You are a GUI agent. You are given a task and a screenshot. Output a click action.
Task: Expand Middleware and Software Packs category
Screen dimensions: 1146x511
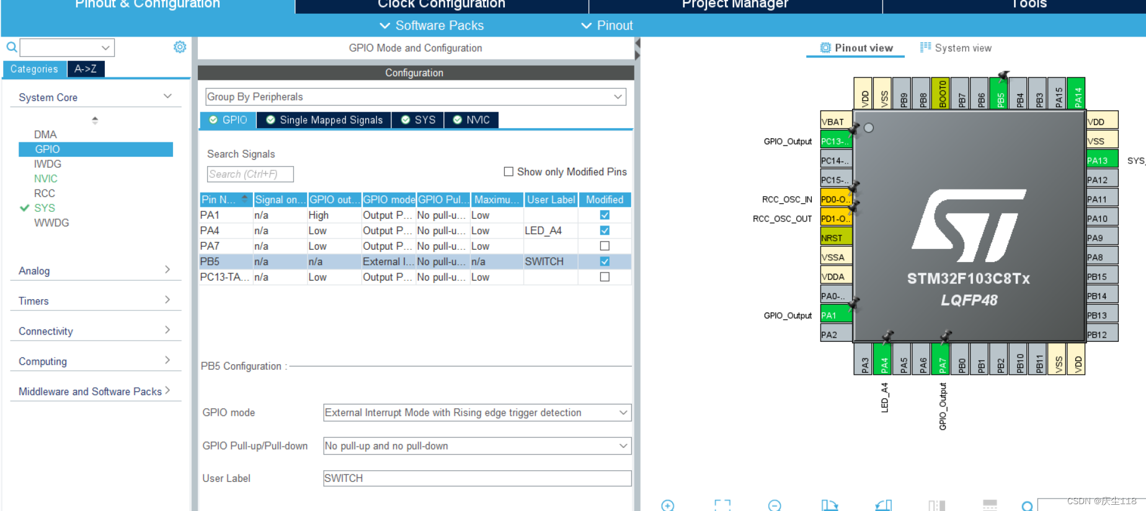[167, 390]
